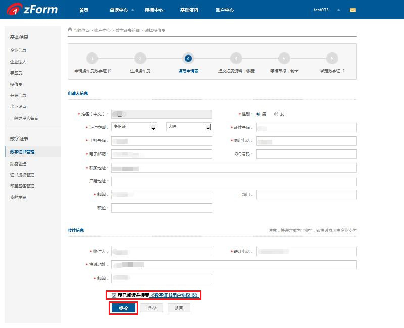
Task: Select the 男 gender radio button
Action: coord(258,114)
